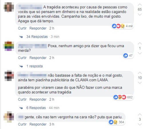This screenshot has width=143, height=129.
Task: Downvote the comment scored 3
Action: (140, 124)
